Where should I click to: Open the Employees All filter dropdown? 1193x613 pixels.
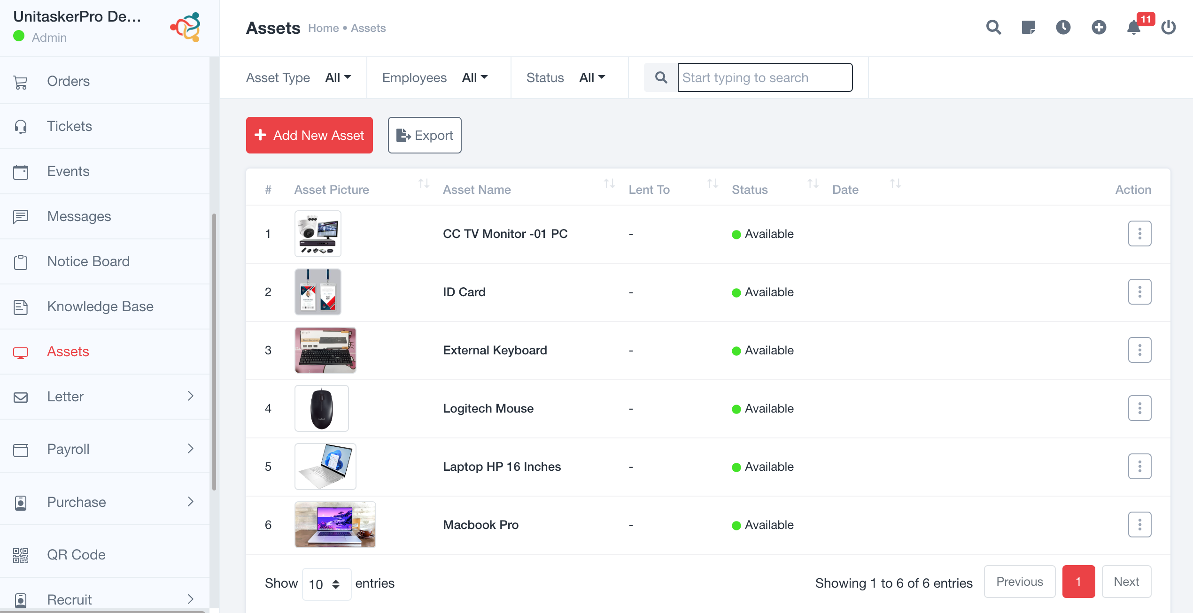(x=475, y=77)
